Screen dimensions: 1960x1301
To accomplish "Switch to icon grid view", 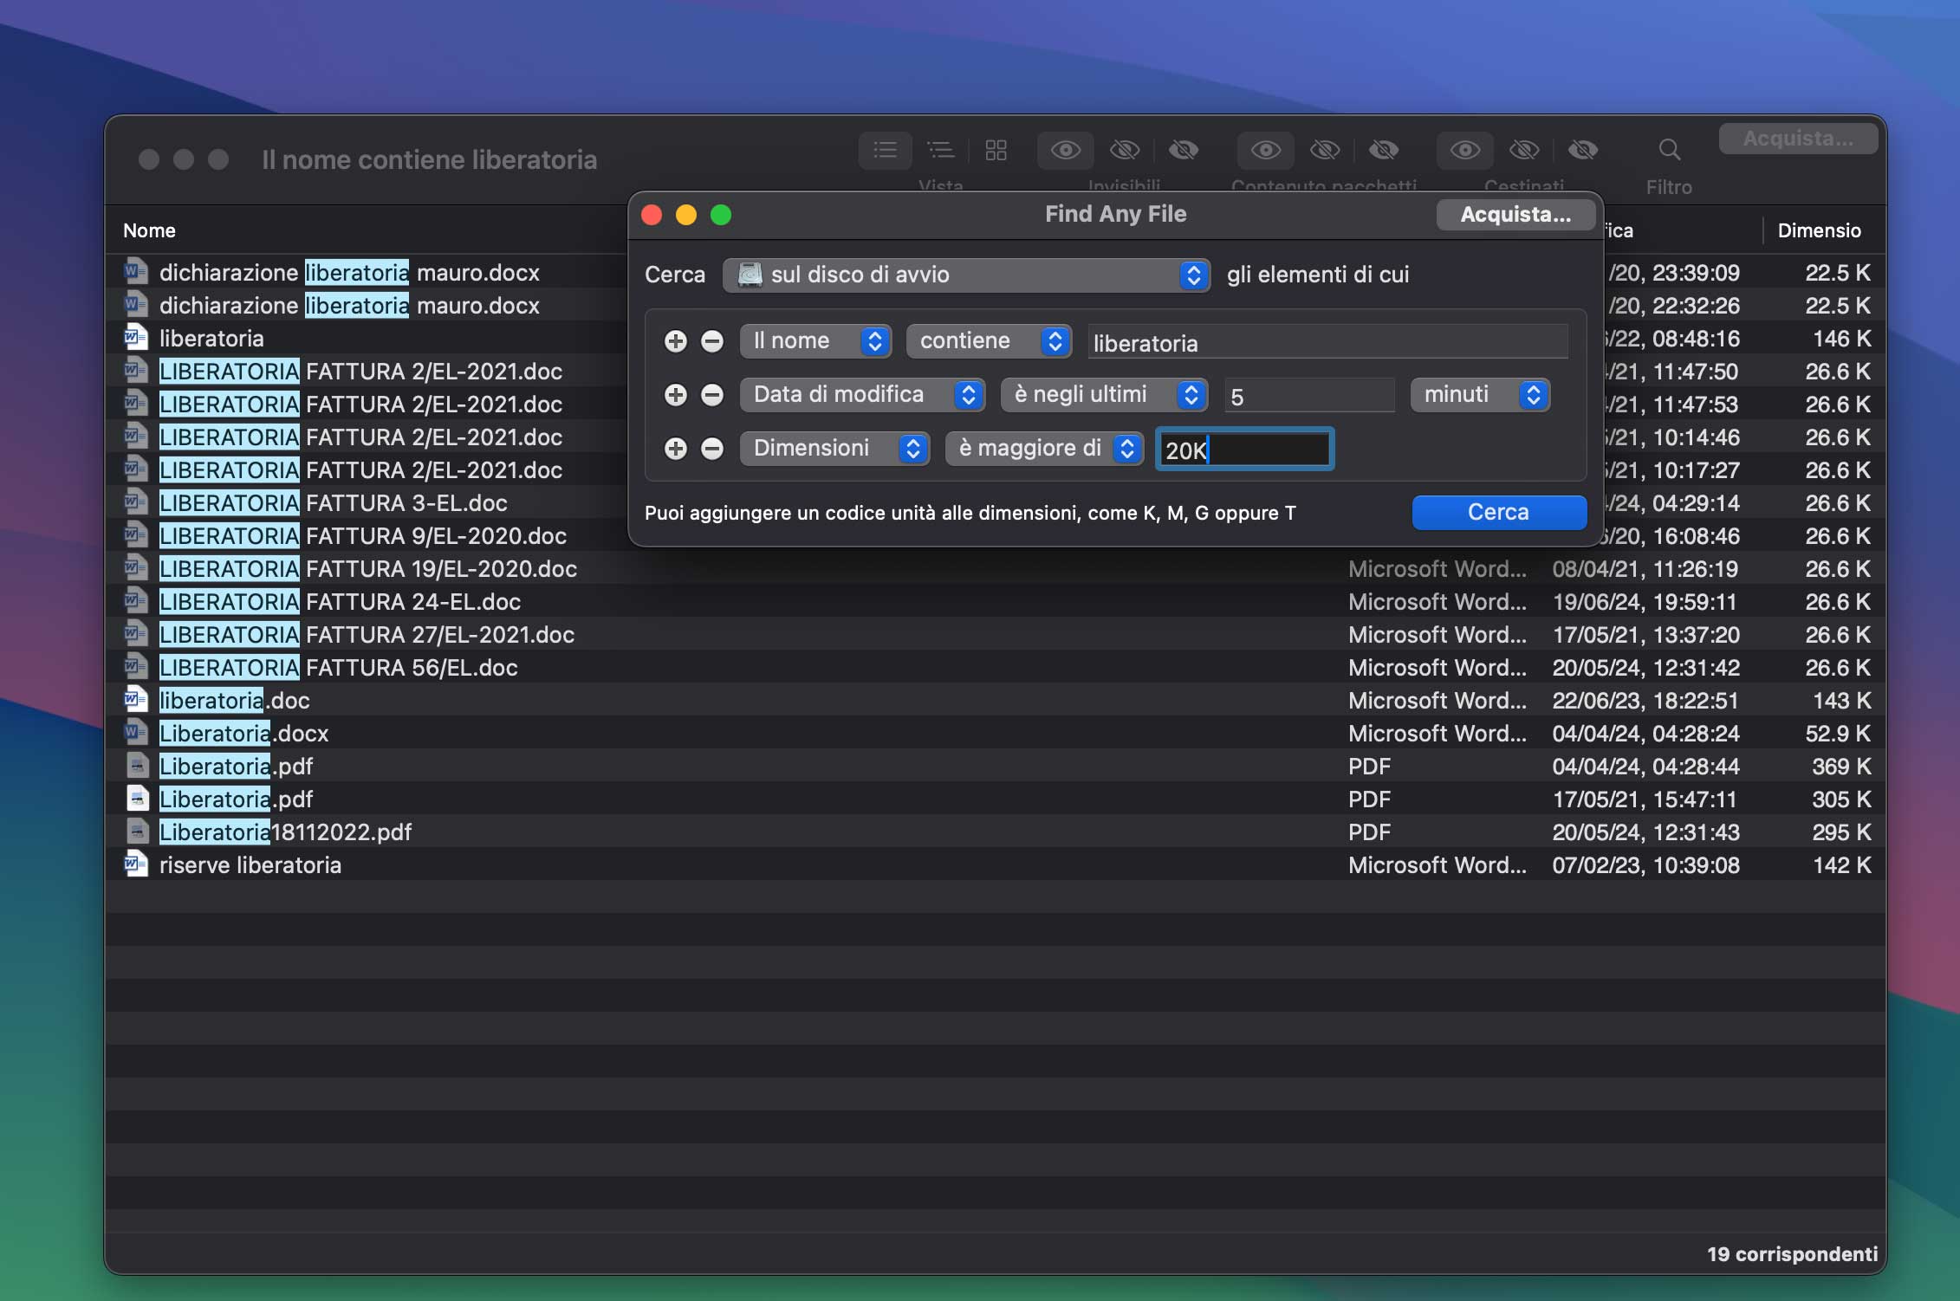I will point(996,150).
